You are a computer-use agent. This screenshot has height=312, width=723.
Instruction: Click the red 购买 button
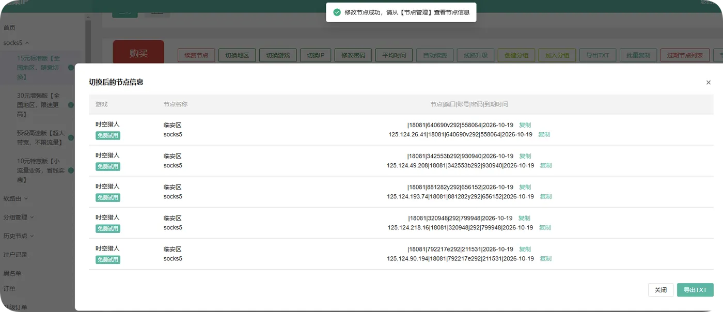click(138, 53)
